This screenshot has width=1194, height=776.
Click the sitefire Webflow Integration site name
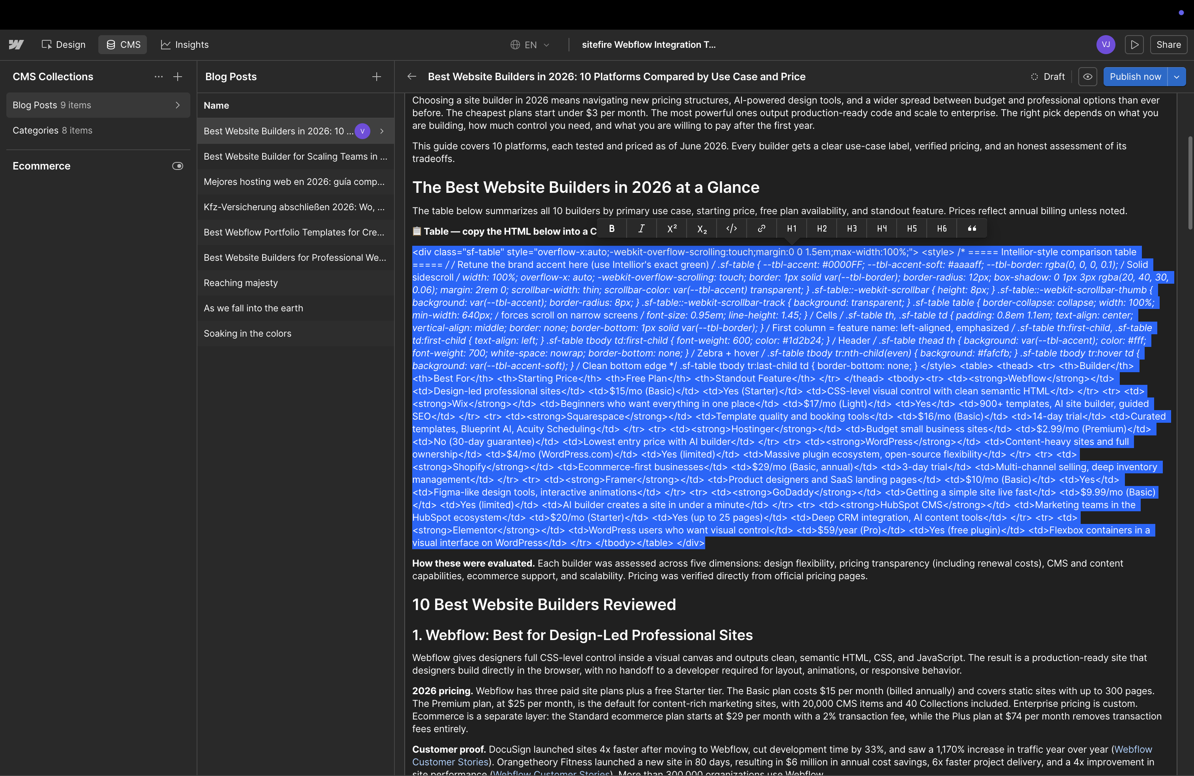pos(649,45)
